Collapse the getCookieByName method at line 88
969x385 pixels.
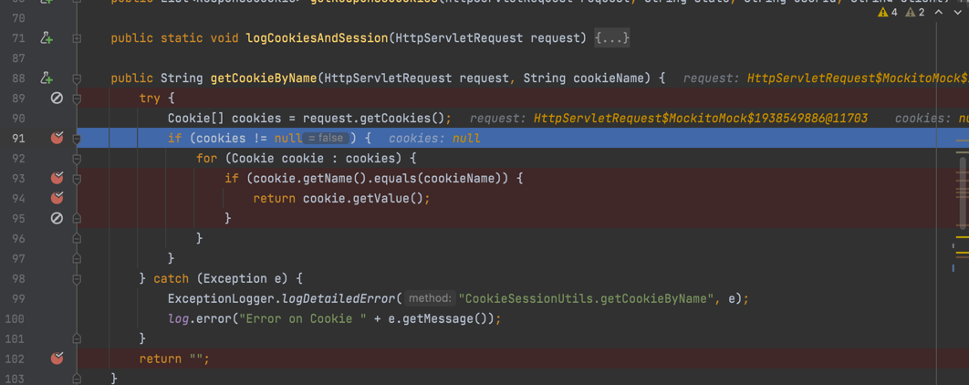coord(77,78)
